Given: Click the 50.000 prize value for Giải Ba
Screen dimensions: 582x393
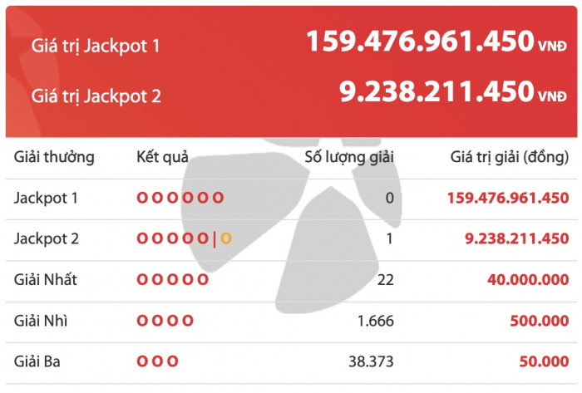Looking at the screenshot, I should point(544,361).
